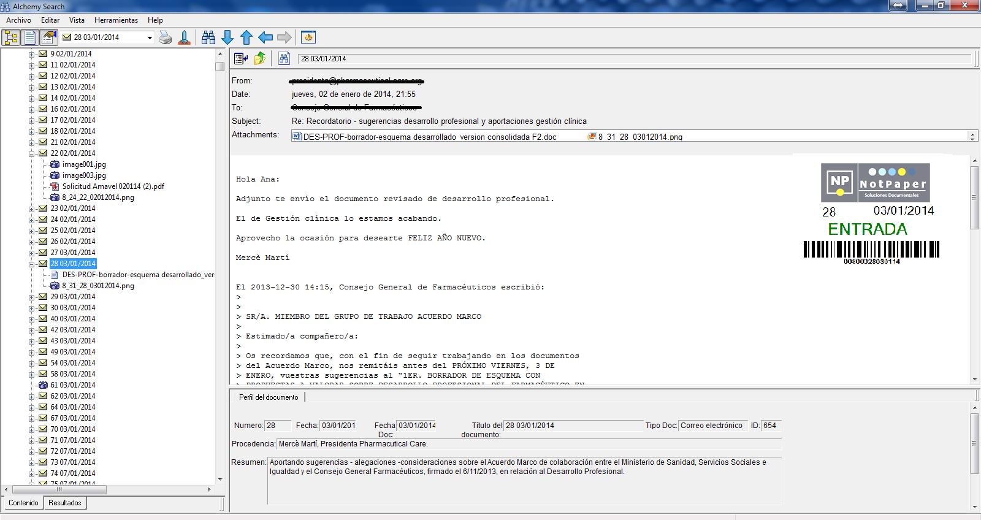Image resolution: width=981 pixels, height=520 pixels.
Task: Click the Resumen text field
Action: [524, 480]
